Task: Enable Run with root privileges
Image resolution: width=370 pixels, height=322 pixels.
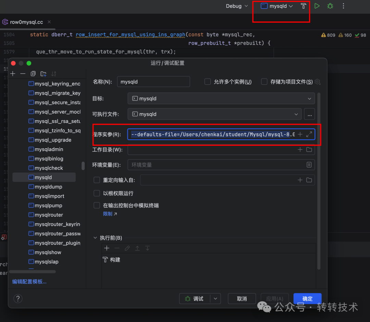Action: (97, 193)
